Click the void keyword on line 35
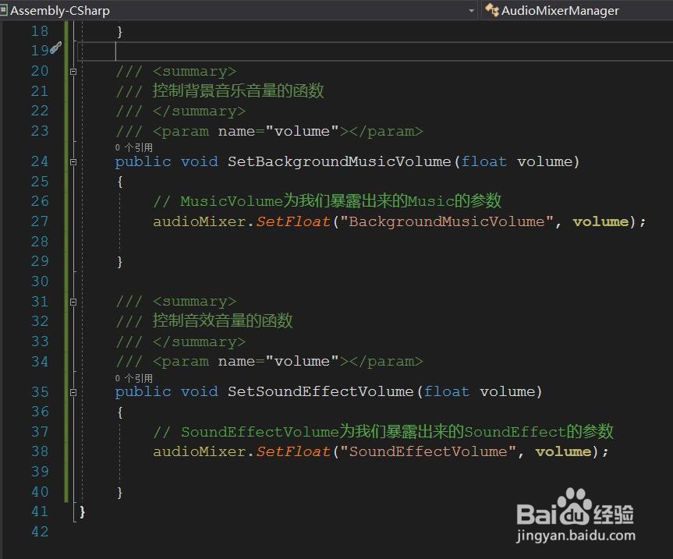Viewport: 673px width, 559px height. 199,391
